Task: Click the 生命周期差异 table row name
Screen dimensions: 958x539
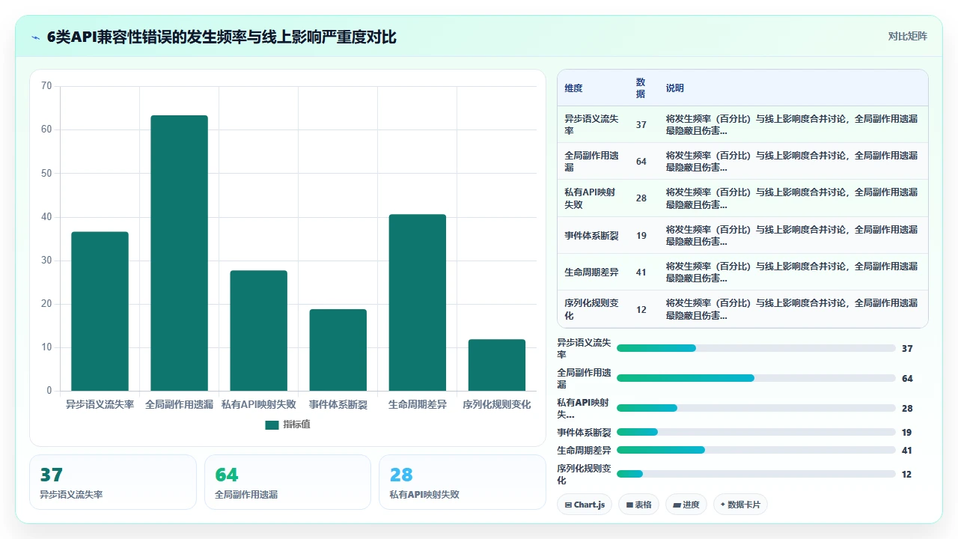Action: coord(591,272)
